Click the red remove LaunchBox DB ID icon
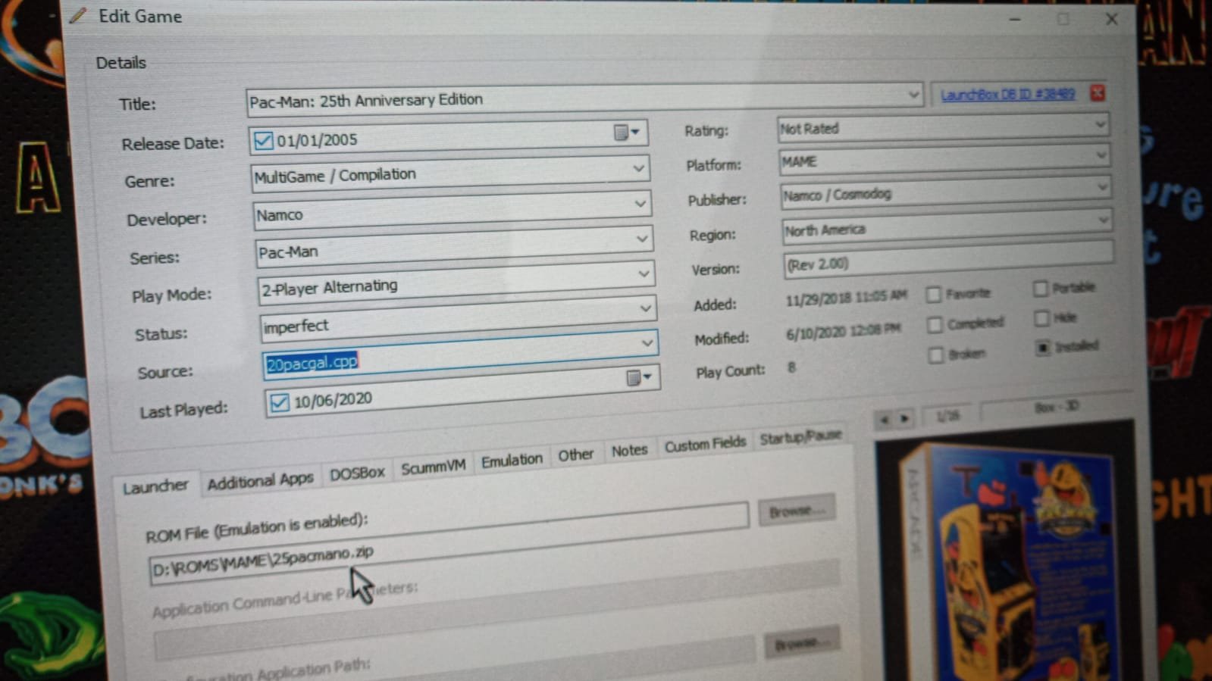1212x681 pixels. 1097,93
